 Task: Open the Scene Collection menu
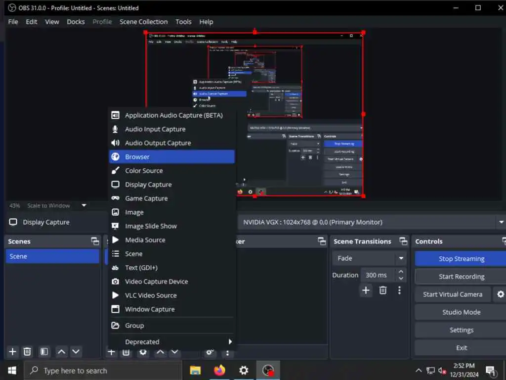coord(144,22)
